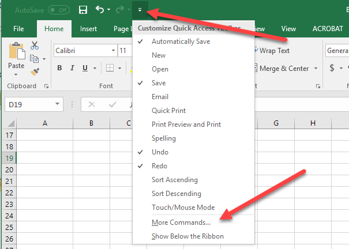This screenshot has height=249, width=349.
Task: Open the File tab
Action: pyautogui.click(x=18, y=29)
